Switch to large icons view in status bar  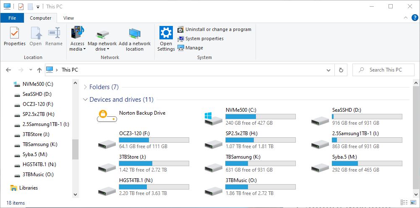(414, 203)
